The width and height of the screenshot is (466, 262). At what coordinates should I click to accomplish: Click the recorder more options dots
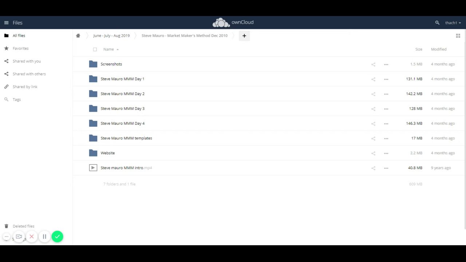[x=7, y=237]
